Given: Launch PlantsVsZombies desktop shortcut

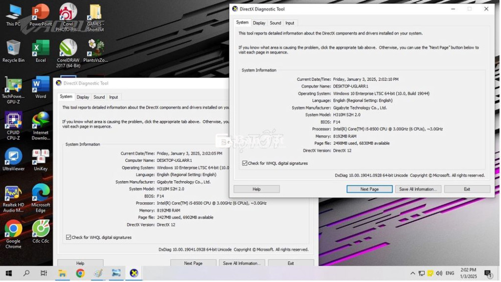Looking at the screenshot, I should pos(95,51).
